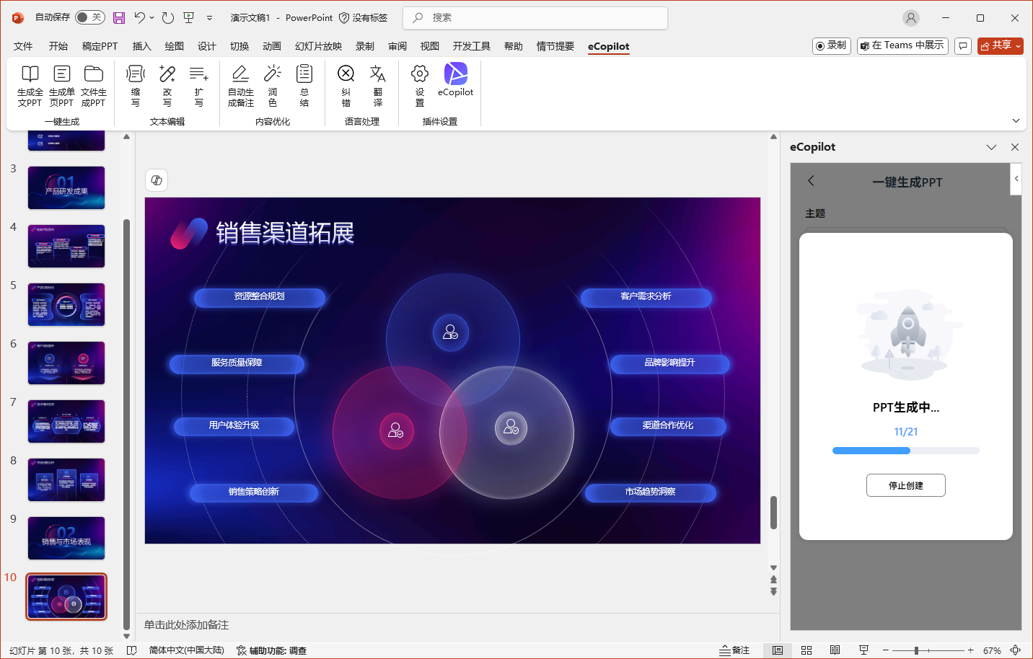Viewport: 1033px width, 659px height.
Task: Click the 在 Teams 中展示 button
Action: coord(902,45)
